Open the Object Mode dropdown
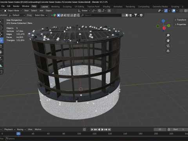188x141 pixels. click(13, 11)
